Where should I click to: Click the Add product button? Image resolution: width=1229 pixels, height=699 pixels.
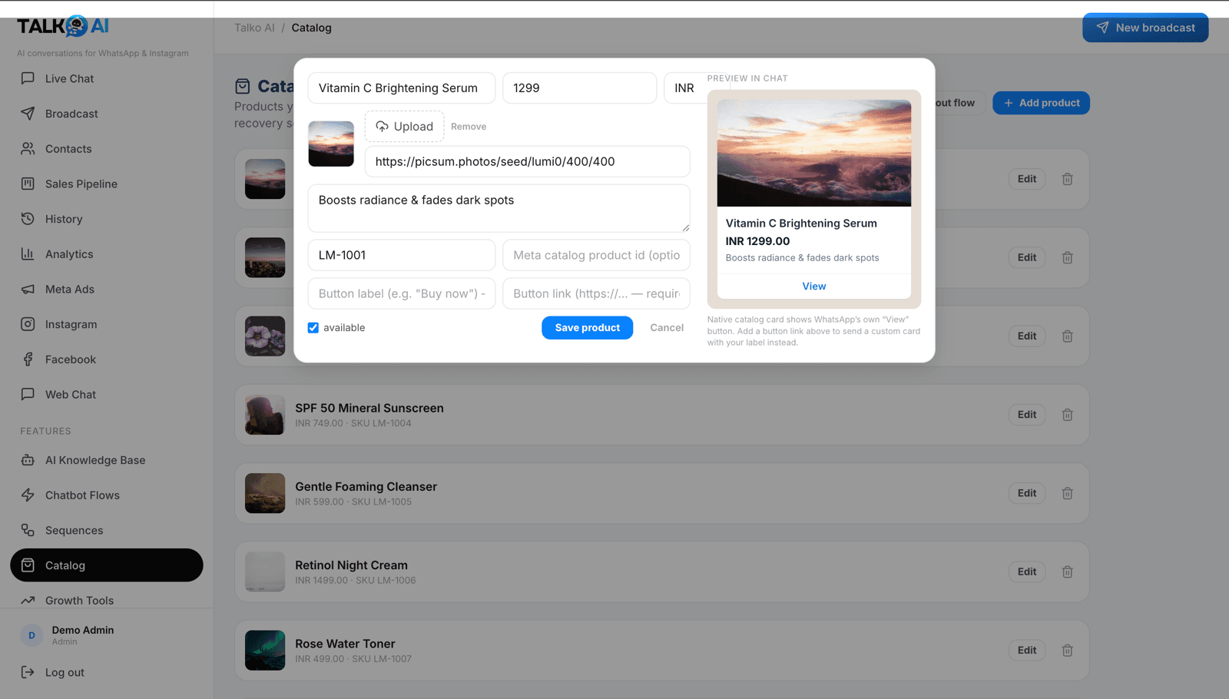coord(1041,103)
